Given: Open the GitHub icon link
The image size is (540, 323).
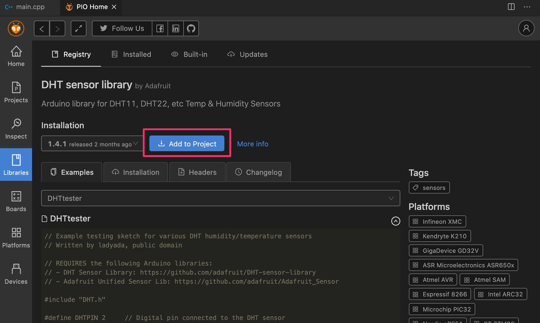Looking at the screenshot, I should click(x=191, y=28).
